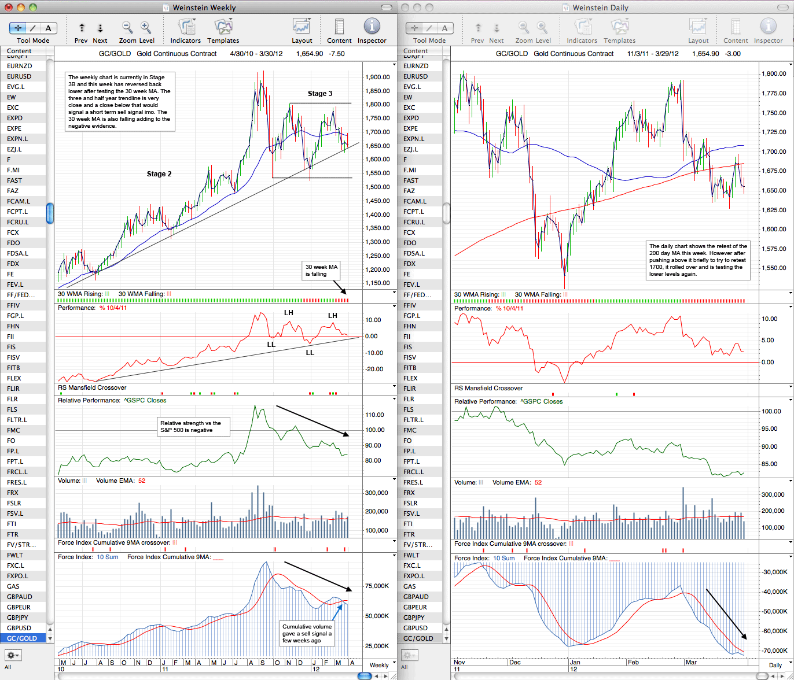Click the zoom out magnifier in Weinstein Weekly
Viewport: 794px width, 680px height.
coord(127,27)
